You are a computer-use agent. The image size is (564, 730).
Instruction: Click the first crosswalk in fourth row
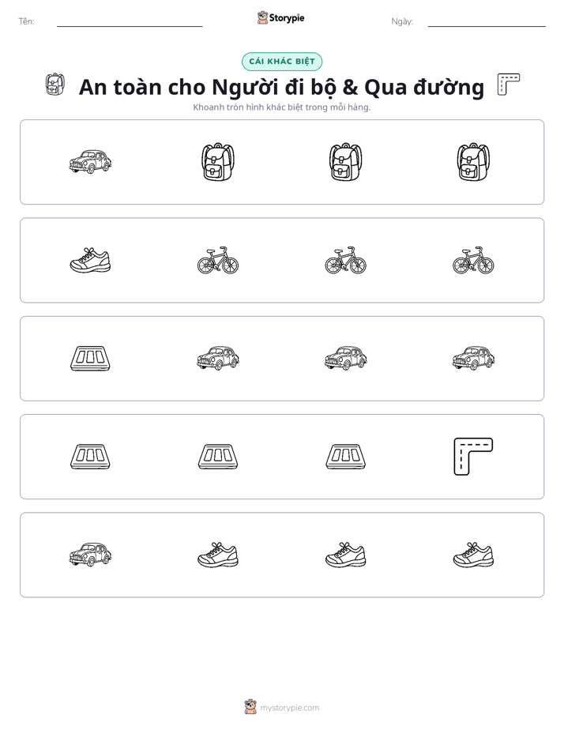(x=90, y=457)
